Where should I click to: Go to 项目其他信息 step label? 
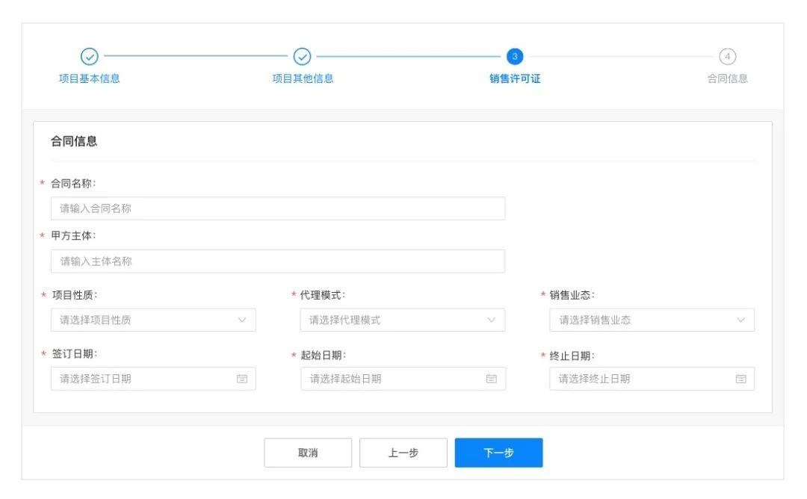click(303, 78)
